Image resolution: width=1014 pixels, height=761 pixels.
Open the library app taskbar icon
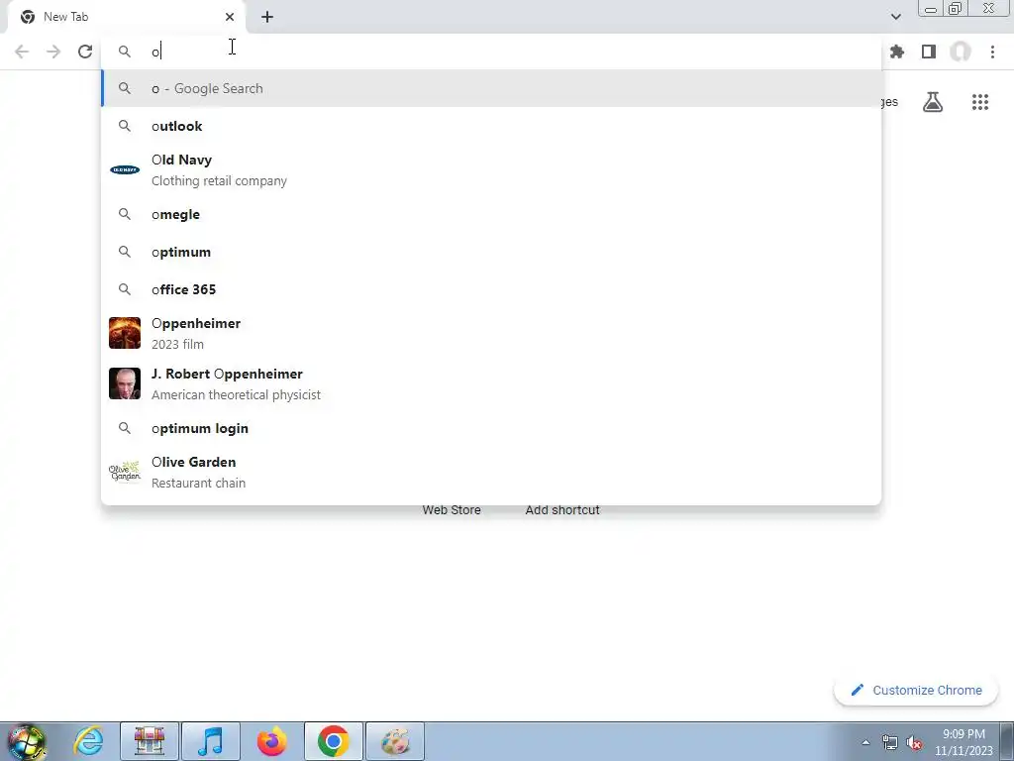click(x=150, y=741)
